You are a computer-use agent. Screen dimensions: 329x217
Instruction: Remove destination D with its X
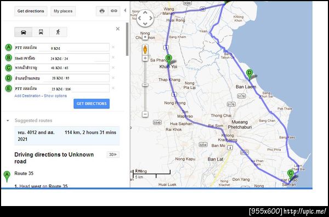tap(113, 78)
